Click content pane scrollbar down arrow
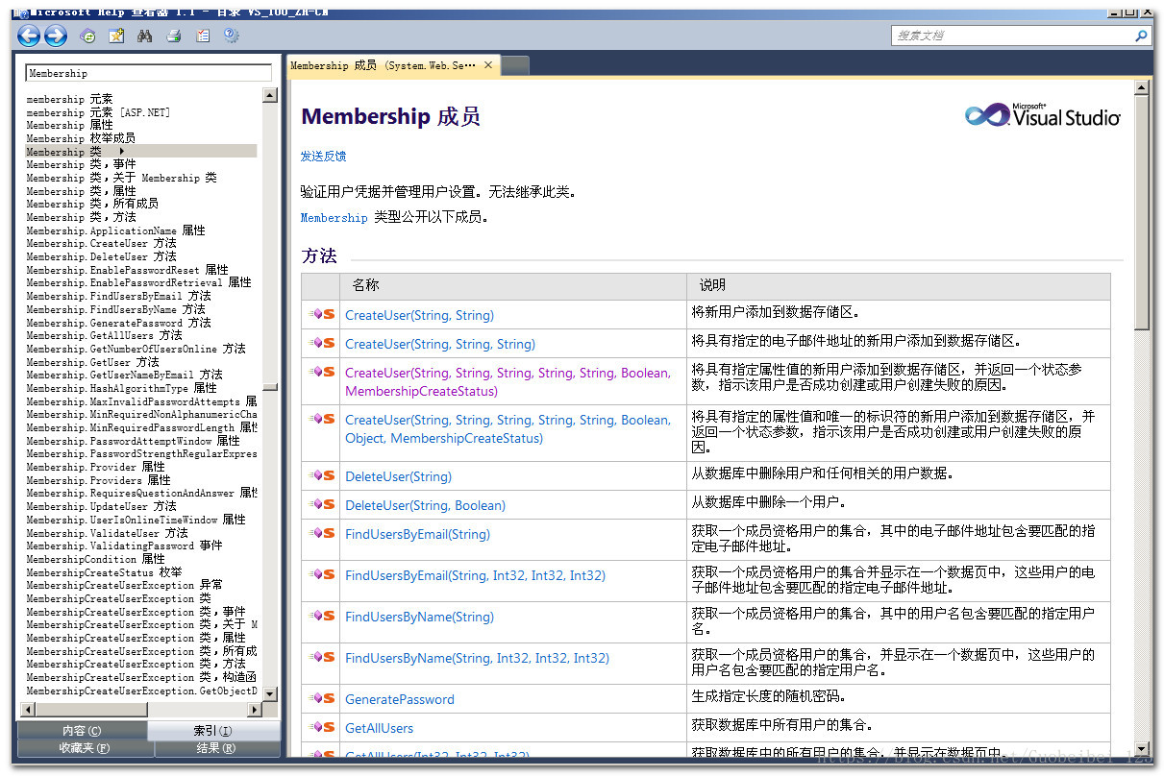Image resolution: width=1164 pixels, height=776 pixels. tap(1142, 749)
